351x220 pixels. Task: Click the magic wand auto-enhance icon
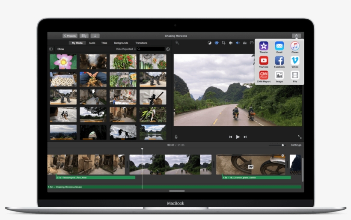coord(177,43)
